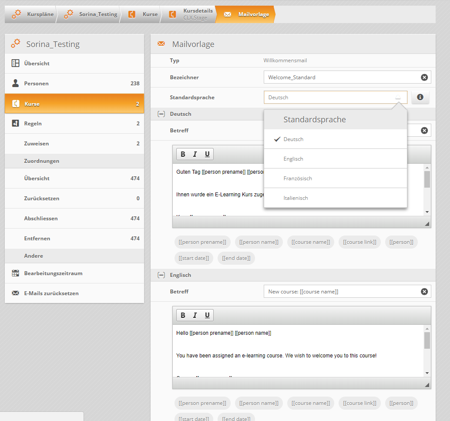Collapse the Deutsch section
The height and width of the screenshot is (421, 450).
[161, 114]
